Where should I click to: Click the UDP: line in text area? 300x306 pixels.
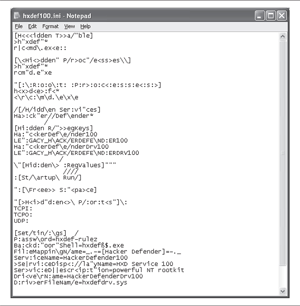click(21, 221)
